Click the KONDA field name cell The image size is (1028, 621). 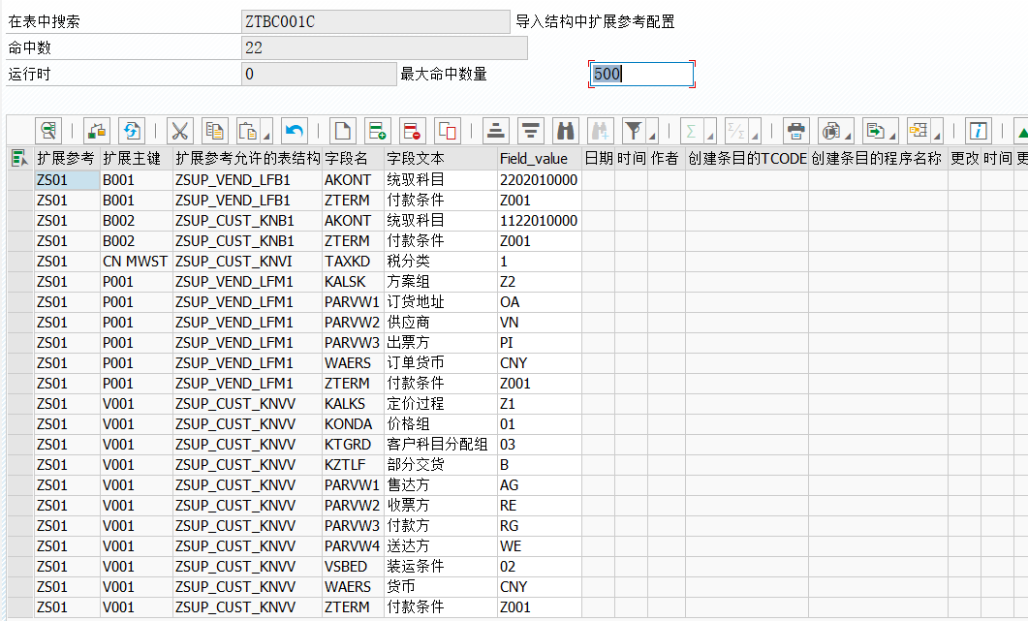coord(353,424)
